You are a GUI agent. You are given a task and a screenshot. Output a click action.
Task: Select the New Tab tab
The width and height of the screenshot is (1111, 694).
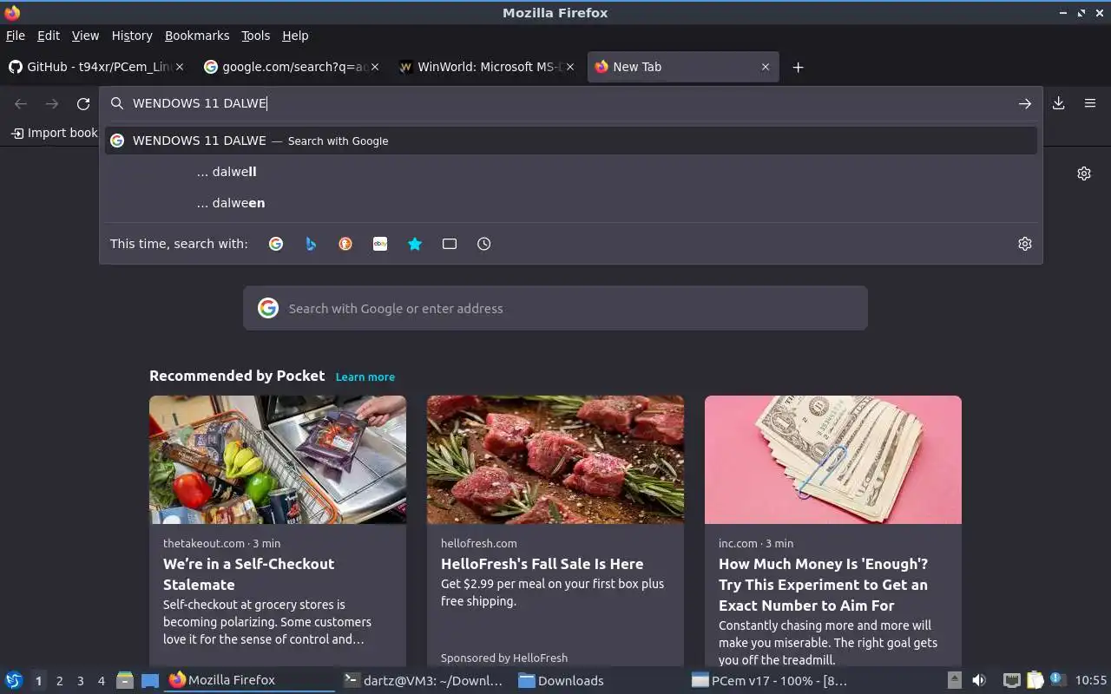[683, 67]
